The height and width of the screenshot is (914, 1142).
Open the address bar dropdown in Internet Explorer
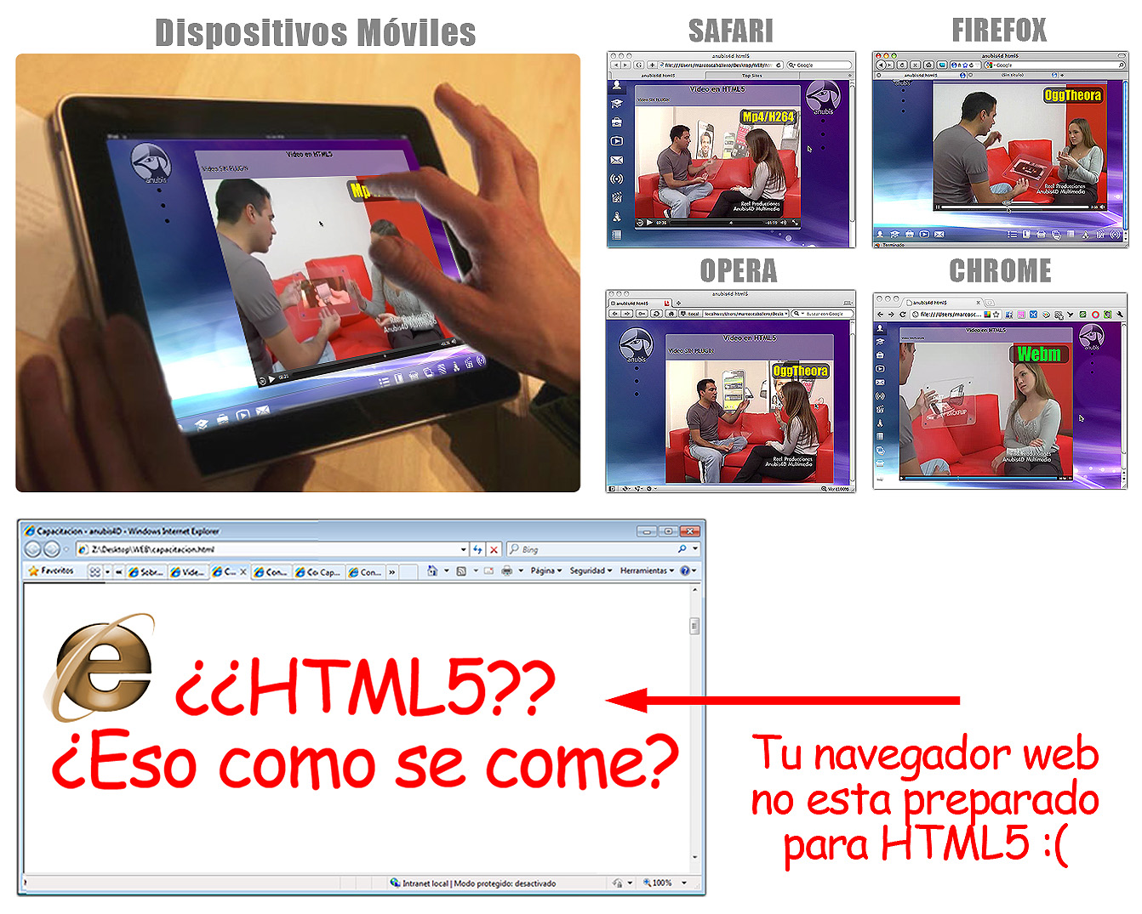[463, 550]
